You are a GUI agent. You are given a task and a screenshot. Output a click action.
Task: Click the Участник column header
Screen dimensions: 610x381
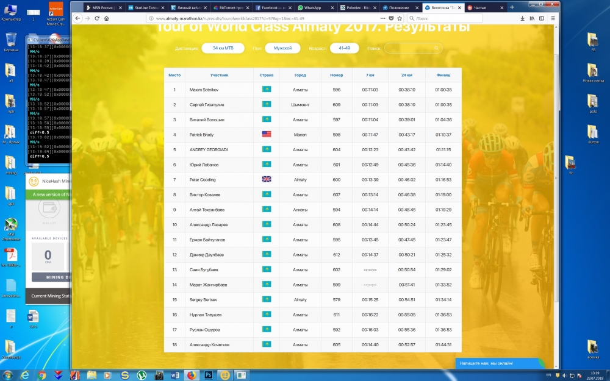click(219, 75)
